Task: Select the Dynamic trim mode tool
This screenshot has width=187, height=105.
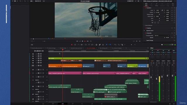Action: 78,45
